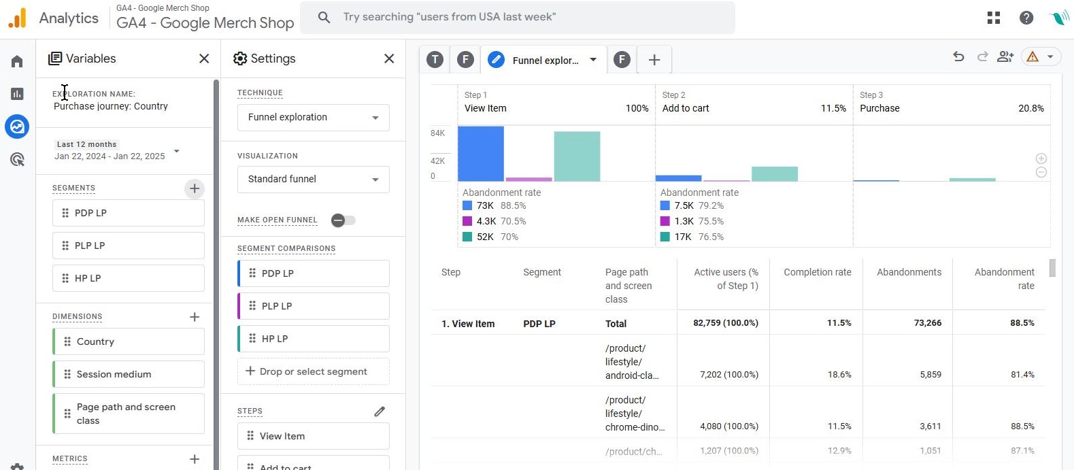Select Page path and screen class dimension

129,414
